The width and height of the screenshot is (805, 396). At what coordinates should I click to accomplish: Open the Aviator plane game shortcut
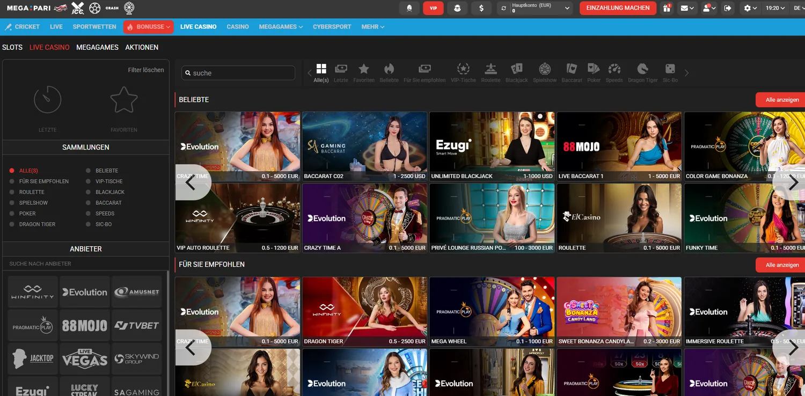61,8
